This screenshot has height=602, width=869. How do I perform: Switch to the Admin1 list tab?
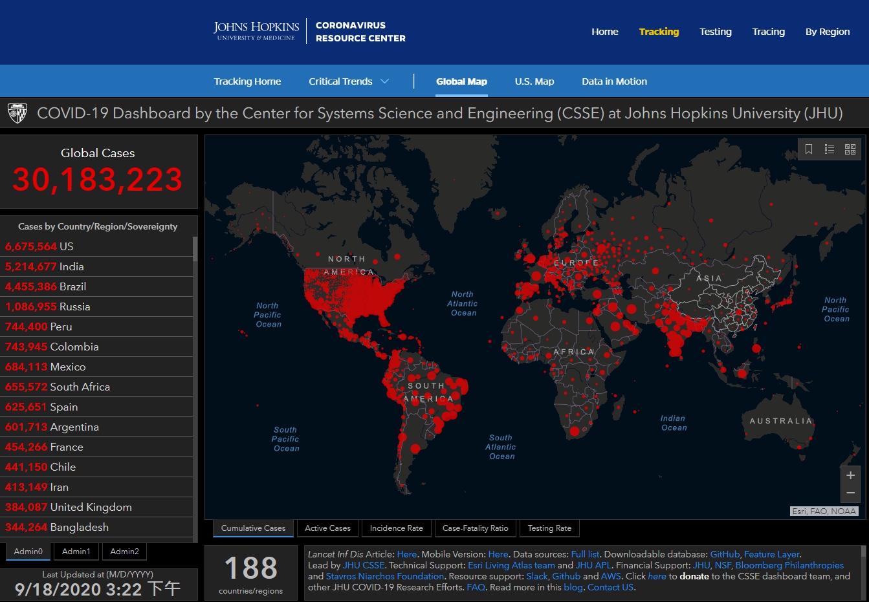pyautogui.click(x=76, y=552)
